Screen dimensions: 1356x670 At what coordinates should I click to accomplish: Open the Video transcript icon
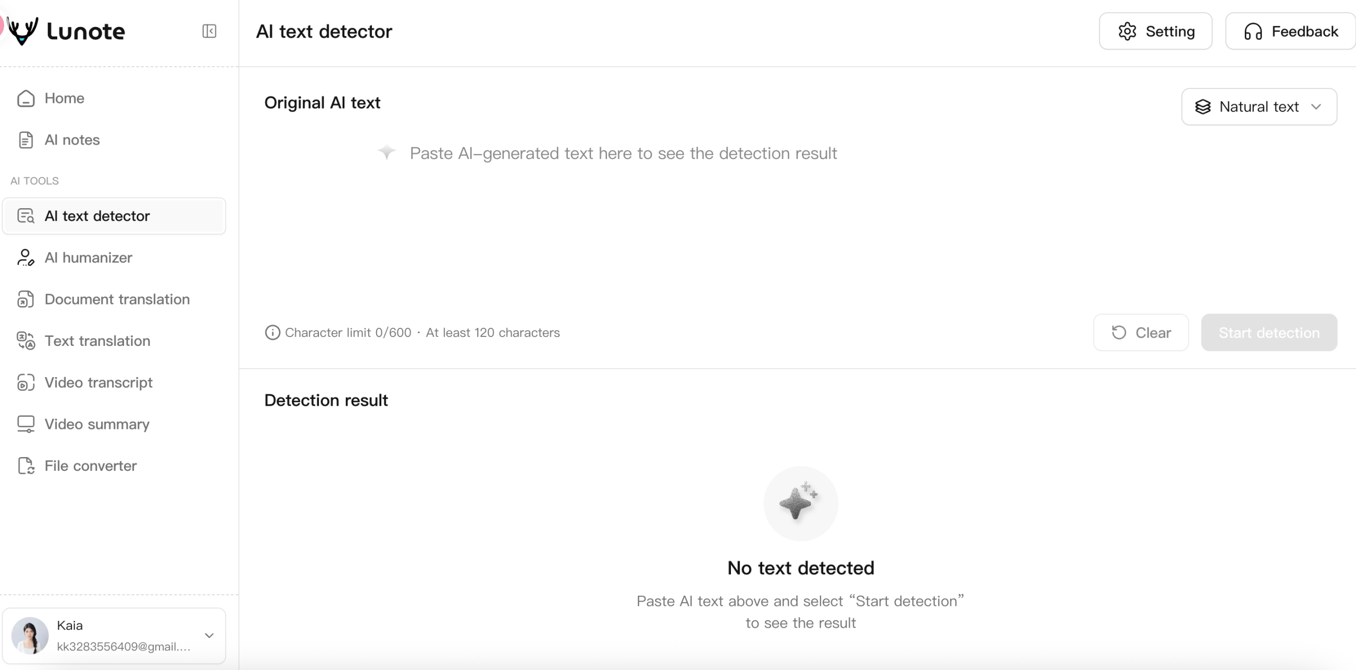pos(25,382)
